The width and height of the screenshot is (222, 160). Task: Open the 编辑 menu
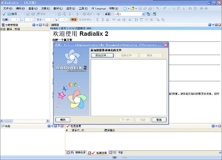[x=20, y=8]
